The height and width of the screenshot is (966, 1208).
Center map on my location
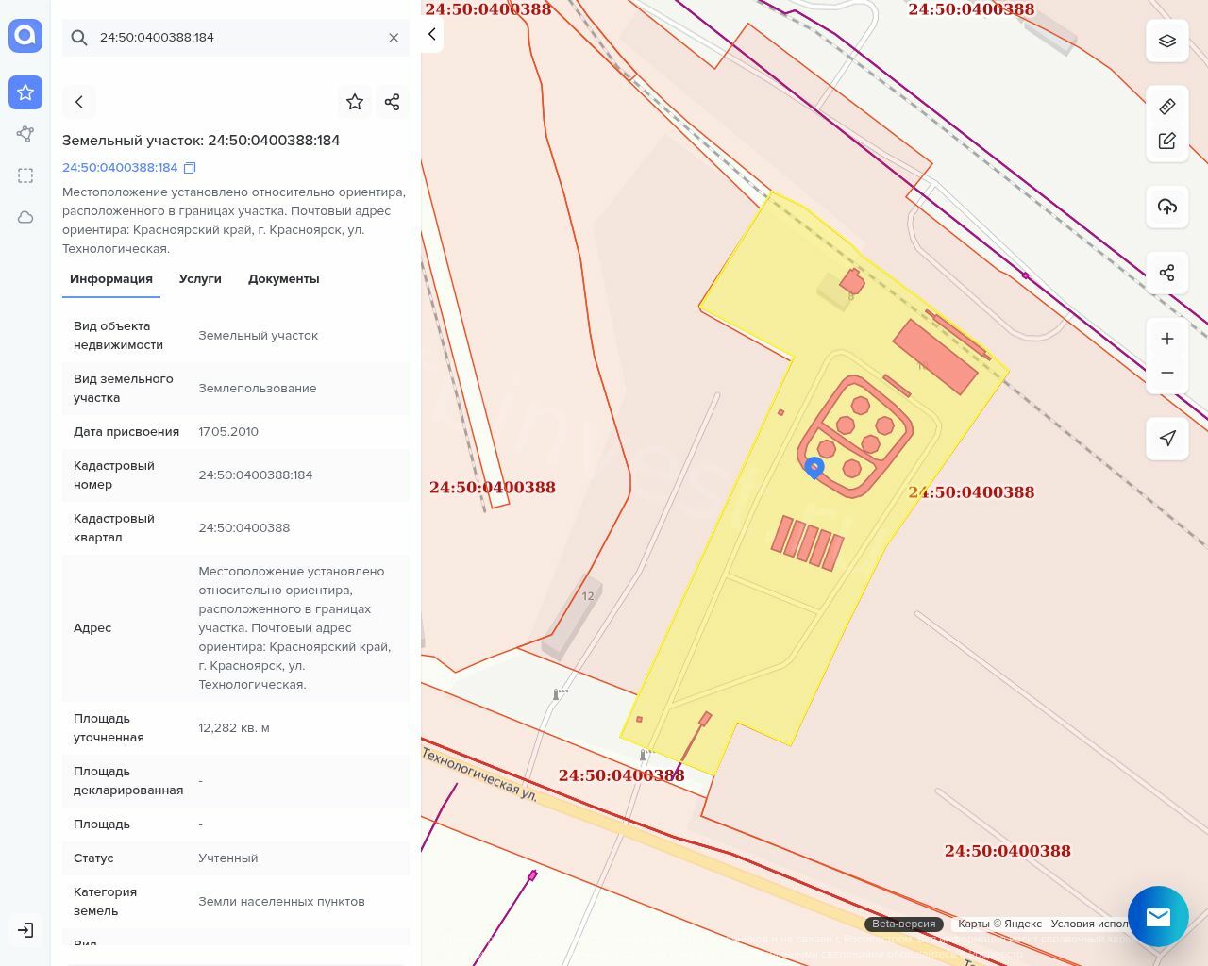pos(1167,439)
